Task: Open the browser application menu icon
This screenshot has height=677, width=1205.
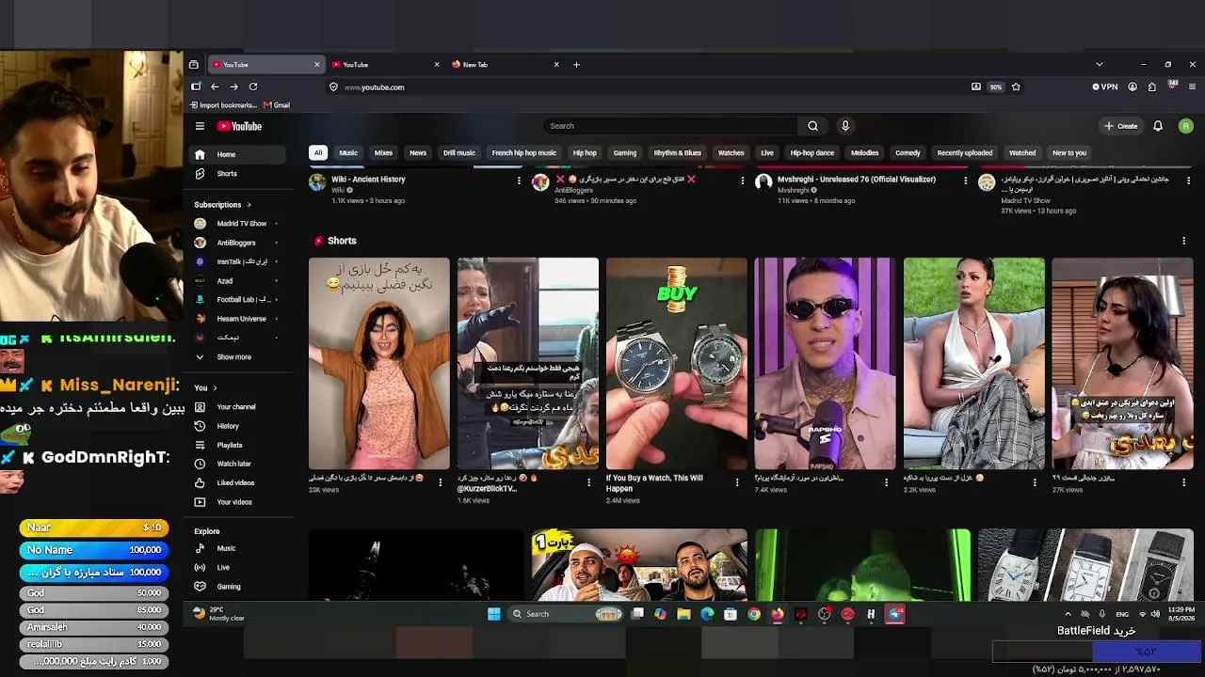Action: [x=1192, y=87]
